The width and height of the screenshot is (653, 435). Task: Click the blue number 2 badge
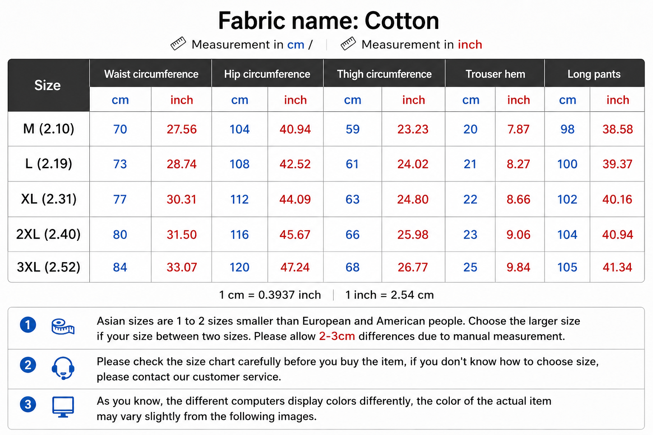tap(28, 365)
